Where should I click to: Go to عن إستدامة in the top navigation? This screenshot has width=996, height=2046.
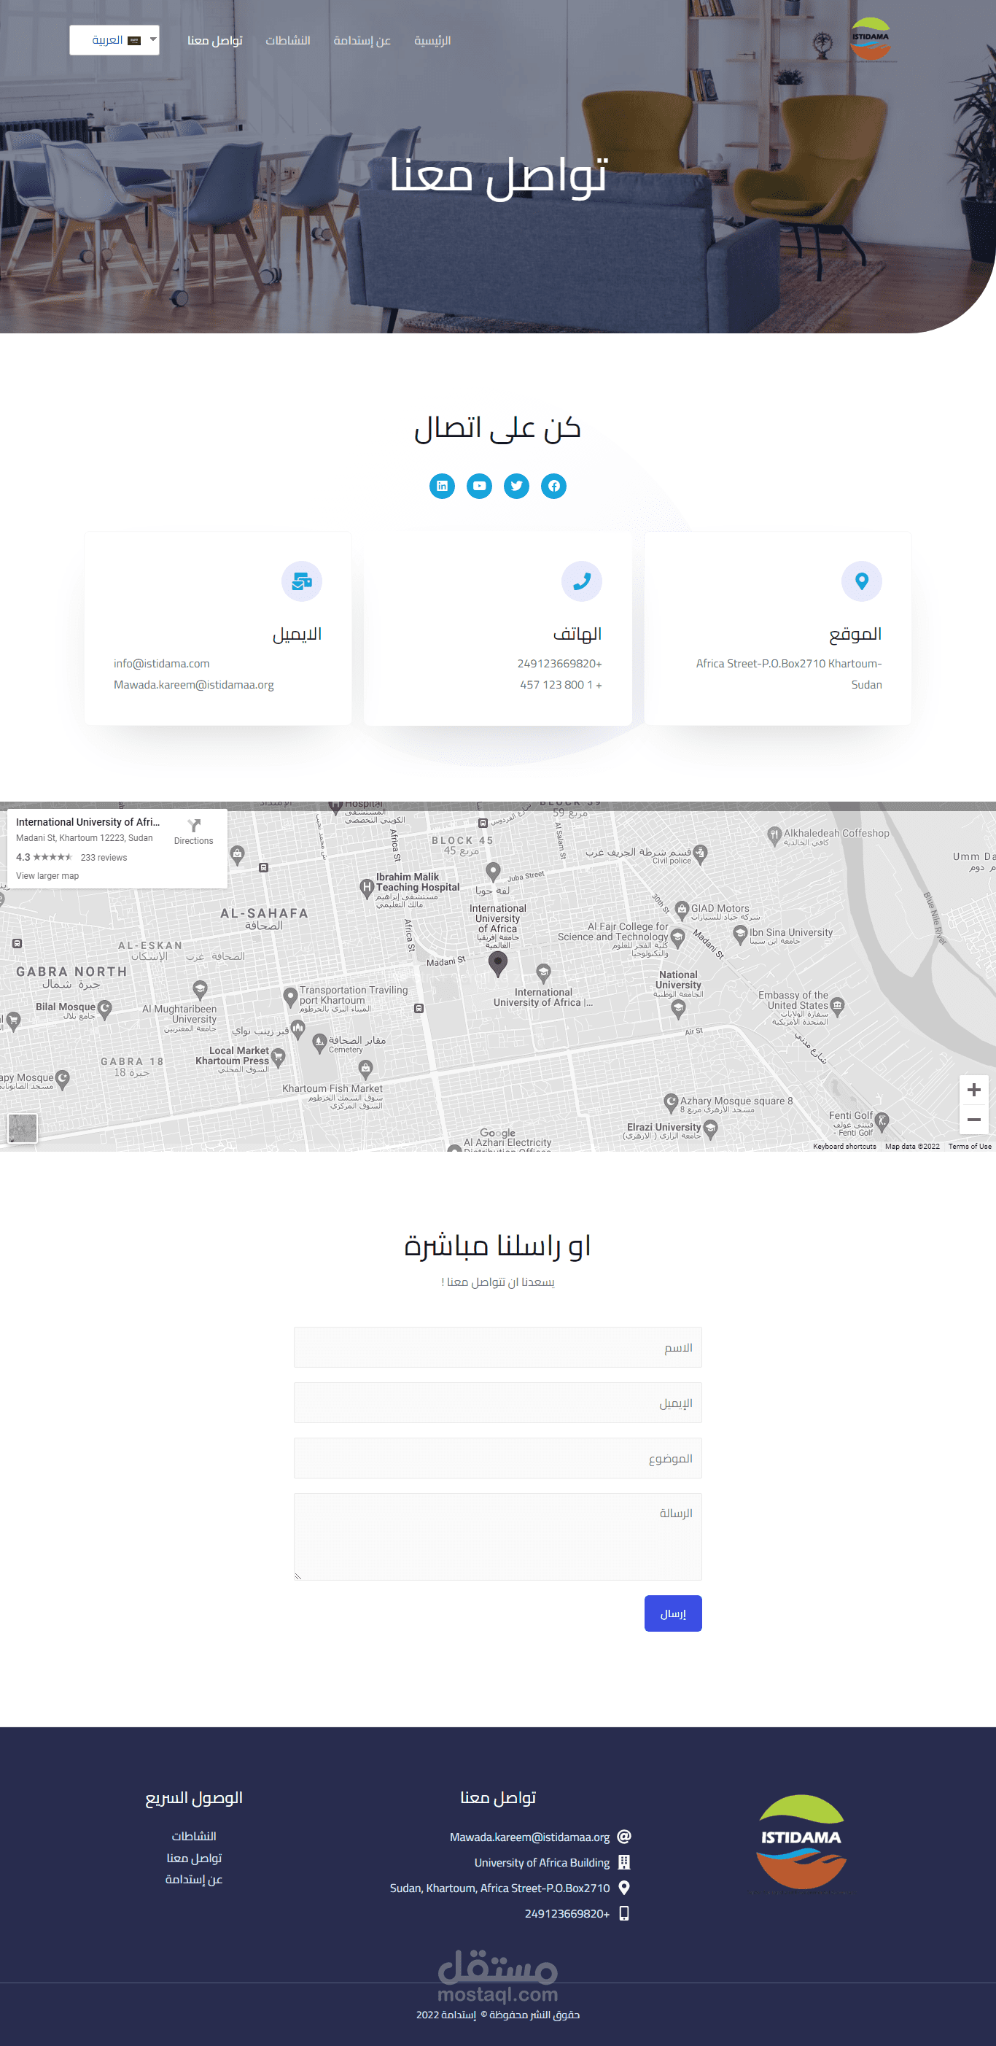(x=362, y=41)
